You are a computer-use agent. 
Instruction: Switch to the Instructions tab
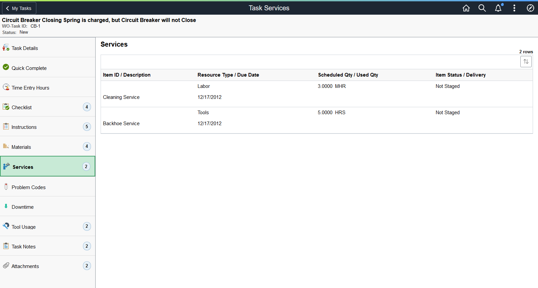coord(48,127)
